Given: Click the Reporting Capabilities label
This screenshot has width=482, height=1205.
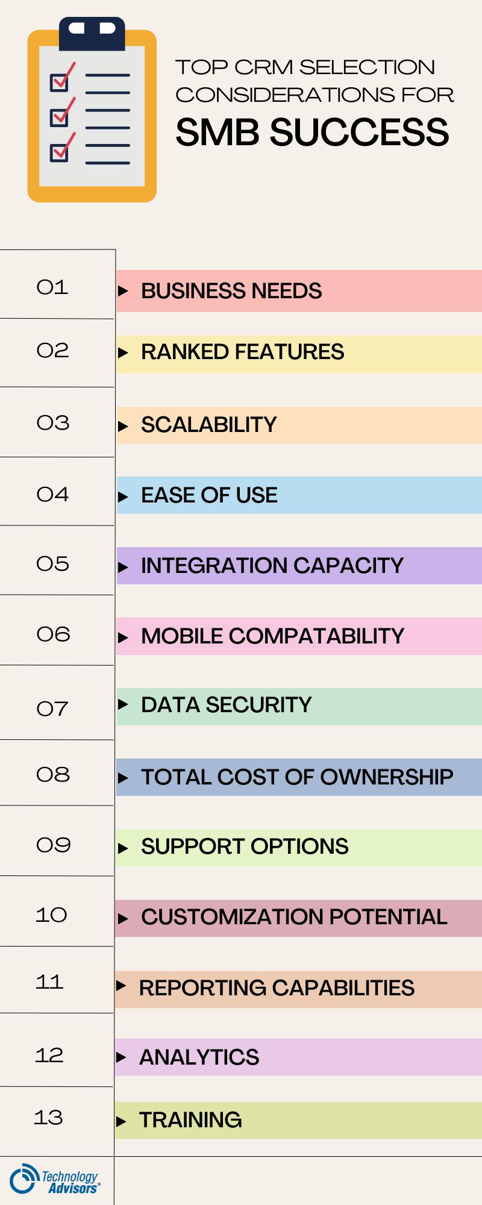Looking at the screenshot, I should [x=277, y=988].
